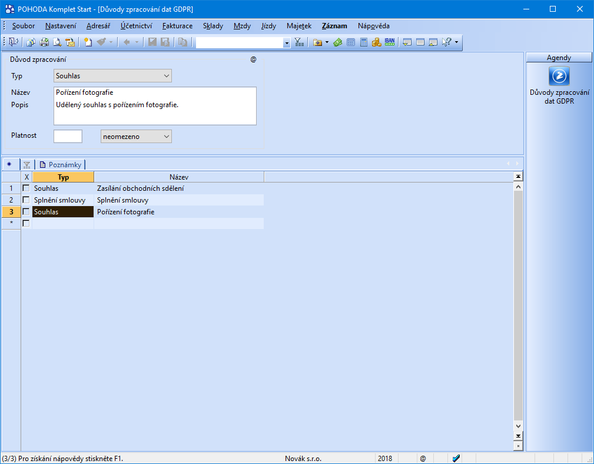
Task: Mark the checkbox for Pořízení fotografie row
Action: [x=26, y=211]
